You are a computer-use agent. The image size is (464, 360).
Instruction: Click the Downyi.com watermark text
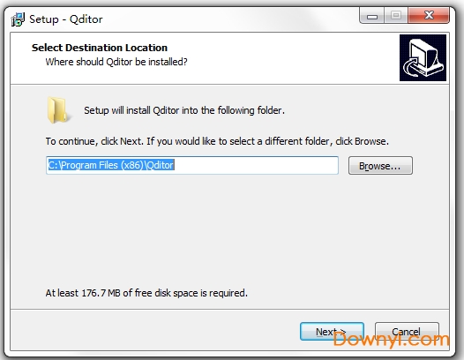click(391, 340)
